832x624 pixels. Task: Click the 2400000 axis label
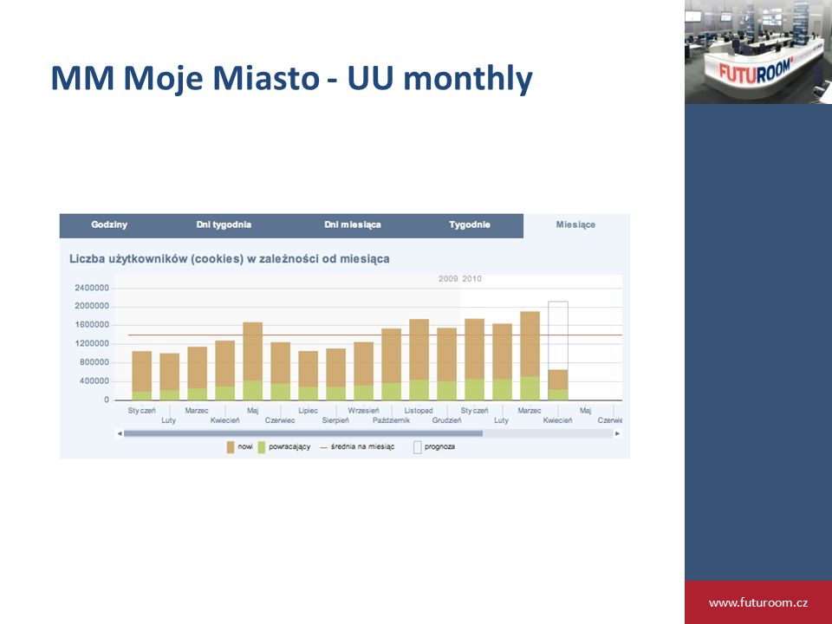(92, 288)
